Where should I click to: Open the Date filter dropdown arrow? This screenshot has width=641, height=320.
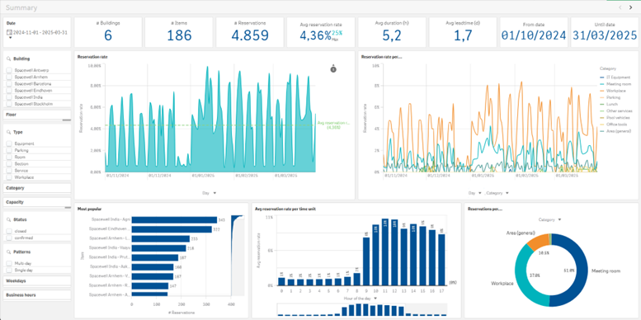10,38
